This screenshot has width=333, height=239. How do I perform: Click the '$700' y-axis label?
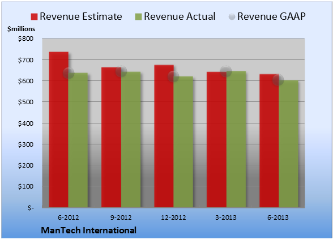[x=25, y=60]
